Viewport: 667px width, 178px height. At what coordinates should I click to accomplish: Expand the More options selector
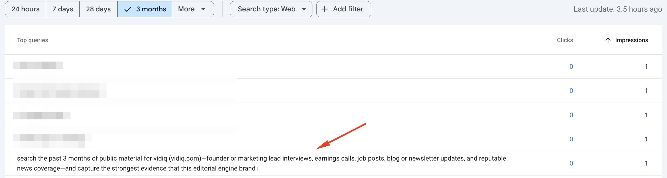(193, 9)
